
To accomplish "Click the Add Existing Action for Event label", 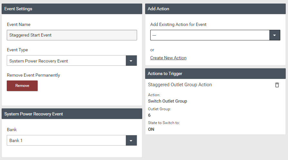I will [x=178, y=25].
